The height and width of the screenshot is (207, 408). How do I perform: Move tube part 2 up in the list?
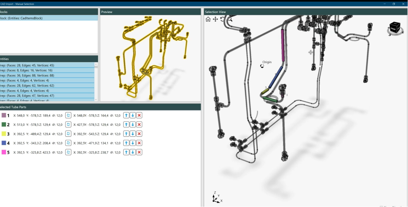pos(126,124)
